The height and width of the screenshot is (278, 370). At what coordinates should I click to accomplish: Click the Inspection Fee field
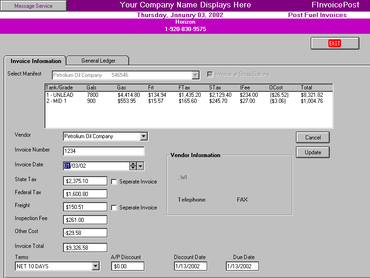85,220
